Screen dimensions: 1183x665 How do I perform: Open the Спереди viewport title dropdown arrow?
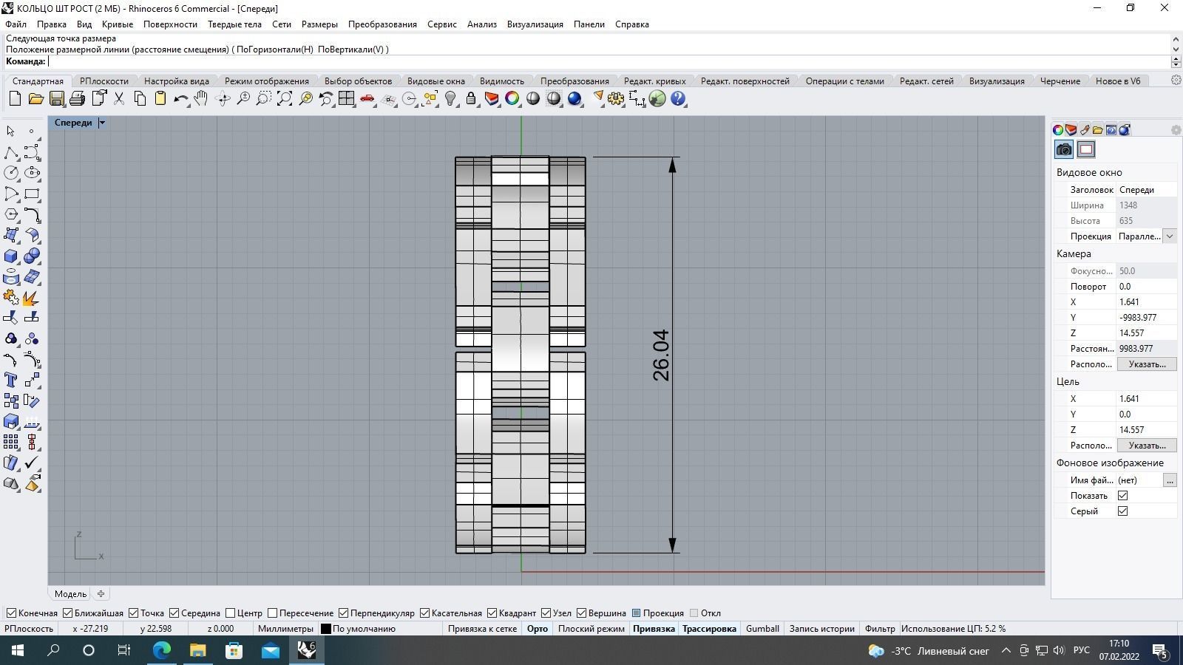[102, 123]
